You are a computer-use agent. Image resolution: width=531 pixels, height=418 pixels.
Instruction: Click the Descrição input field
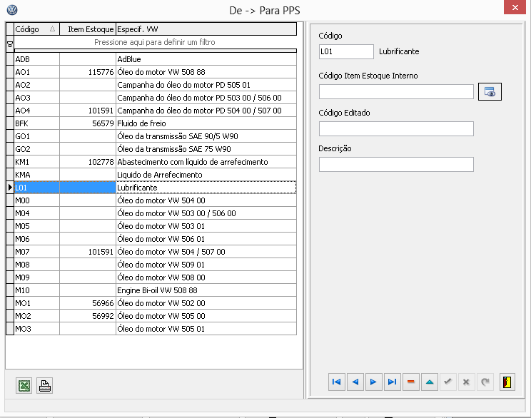coord(396,164)
